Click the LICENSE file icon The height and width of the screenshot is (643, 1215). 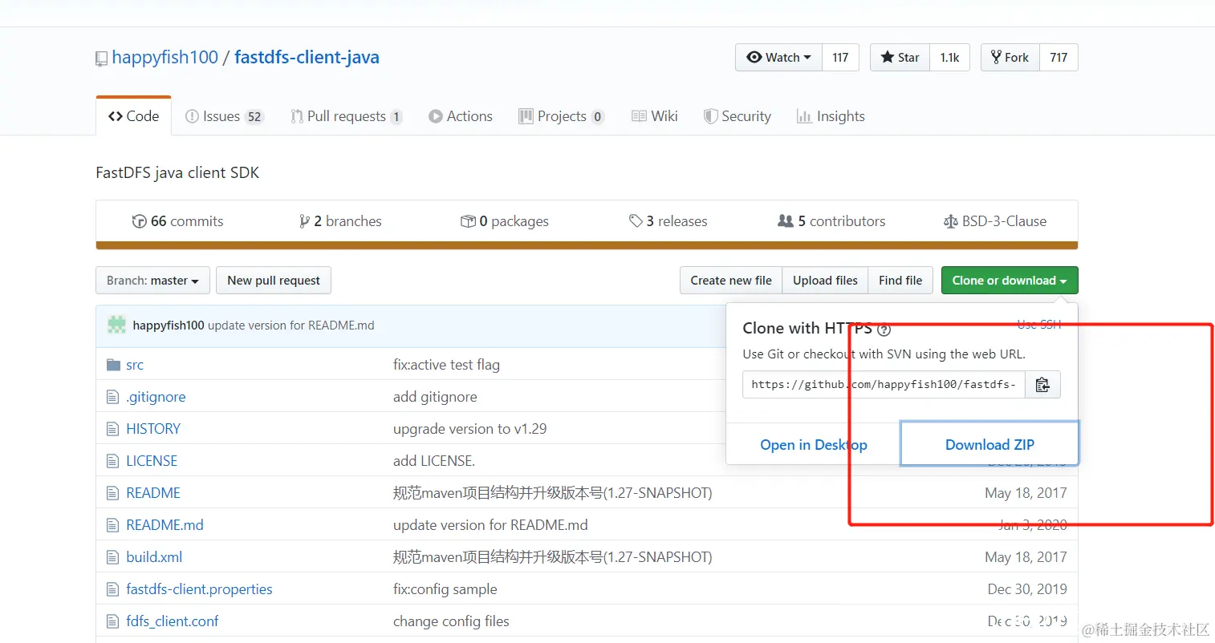(x=112, y=461)
